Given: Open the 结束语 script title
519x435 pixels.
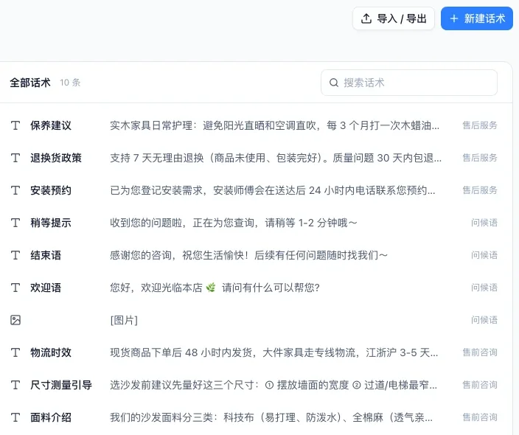Looking at the screenshot, I should 46,255.
